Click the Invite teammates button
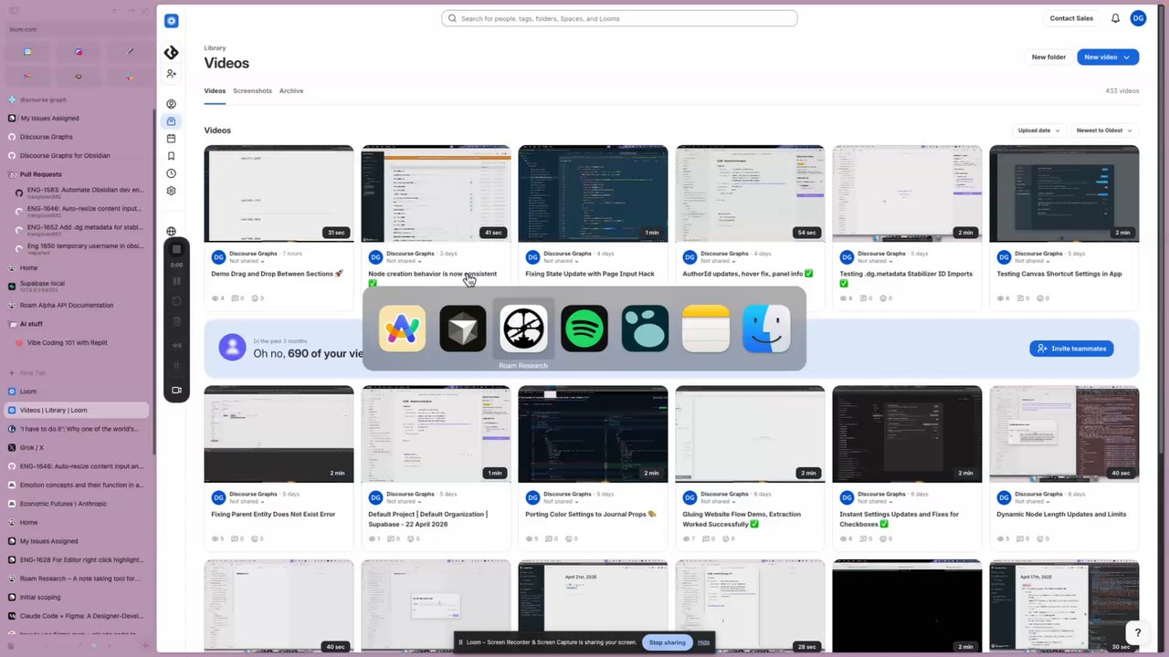The height and width of the screenshot is (657, 1169). tap(1071, 349)
